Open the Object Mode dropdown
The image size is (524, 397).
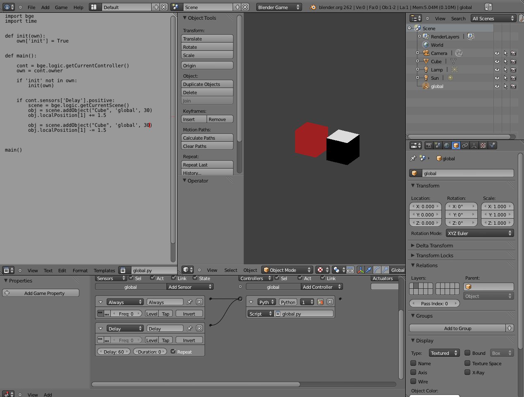[x=287, y=270]
